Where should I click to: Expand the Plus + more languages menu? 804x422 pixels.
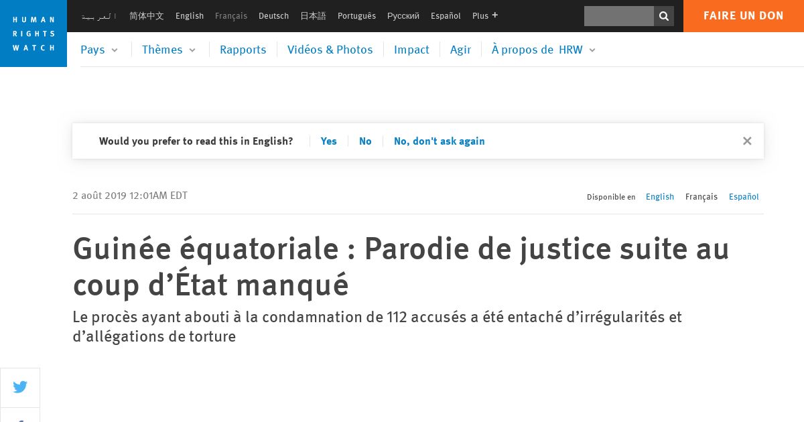tap(484, 16)
